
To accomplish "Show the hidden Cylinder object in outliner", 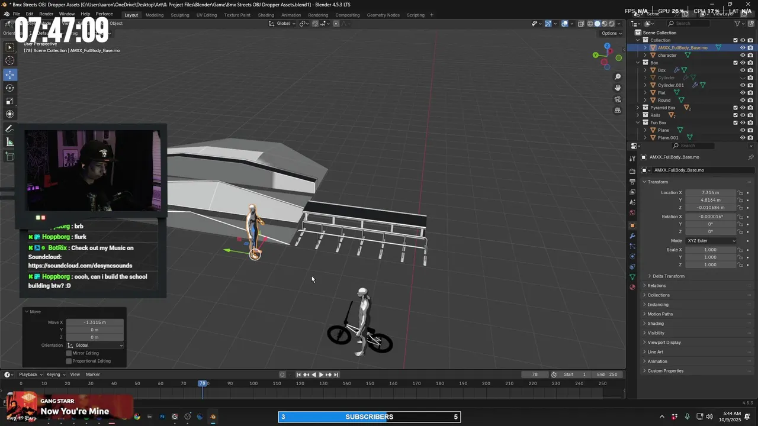I will coord(743,78).
